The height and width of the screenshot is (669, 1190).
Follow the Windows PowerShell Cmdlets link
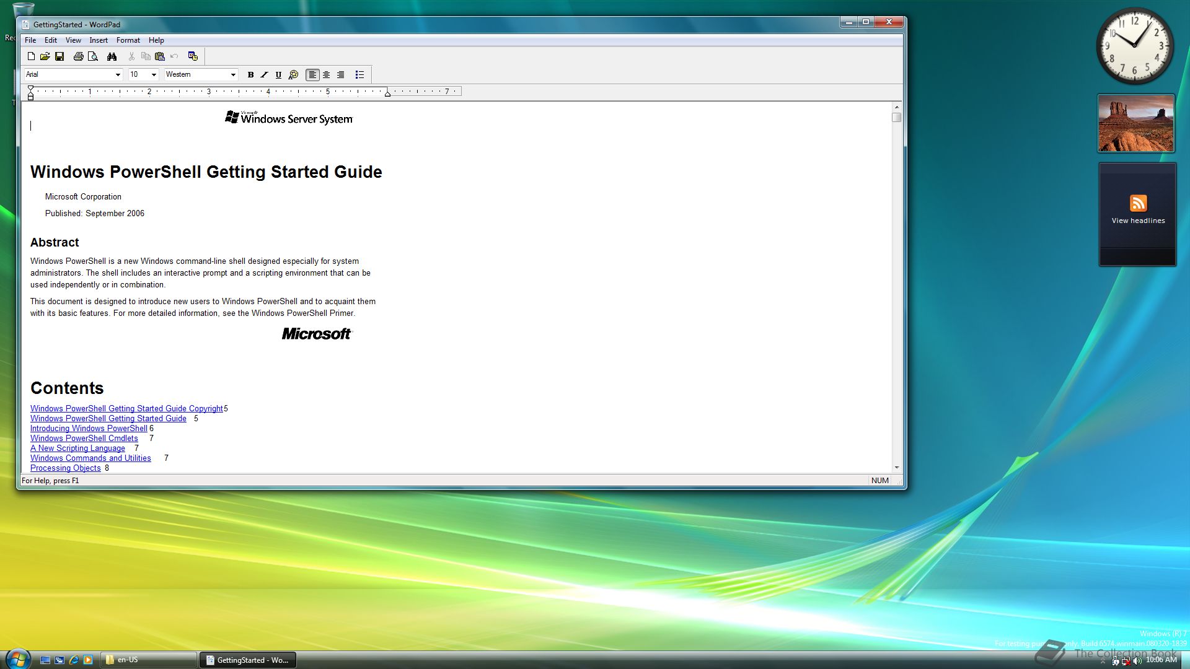84,439
